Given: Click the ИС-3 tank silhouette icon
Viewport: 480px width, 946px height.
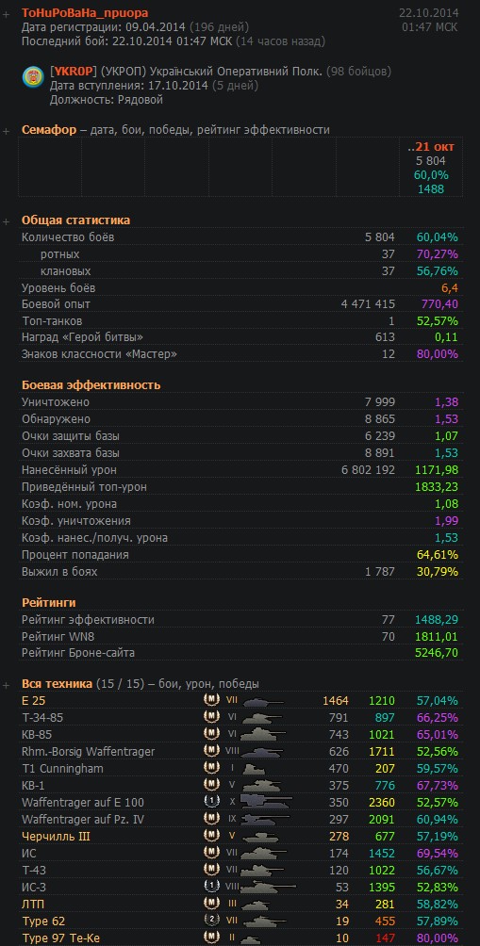Looking at the screenshot, I should 268,889.
